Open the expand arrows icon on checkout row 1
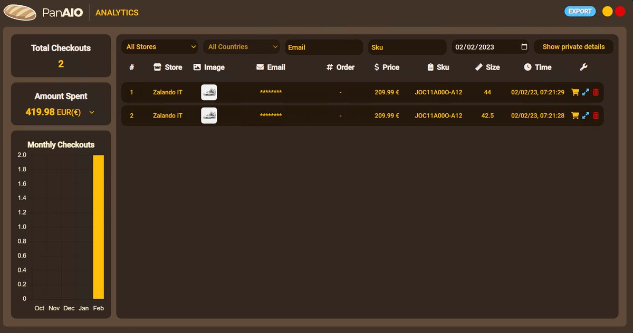 click(586, 92)
